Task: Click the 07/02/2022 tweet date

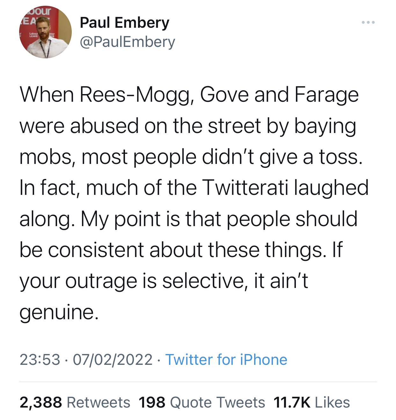Action: click(113, 360)
